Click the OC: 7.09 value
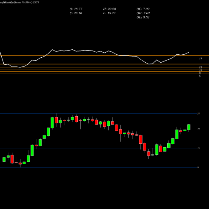209x209 pixels. click(x=143, y=9)
